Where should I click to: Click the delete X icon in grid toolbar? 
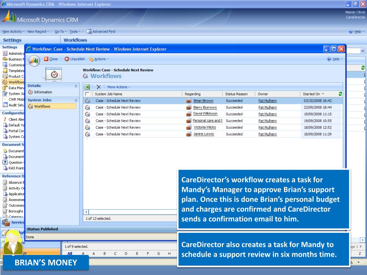pos(99,87)
